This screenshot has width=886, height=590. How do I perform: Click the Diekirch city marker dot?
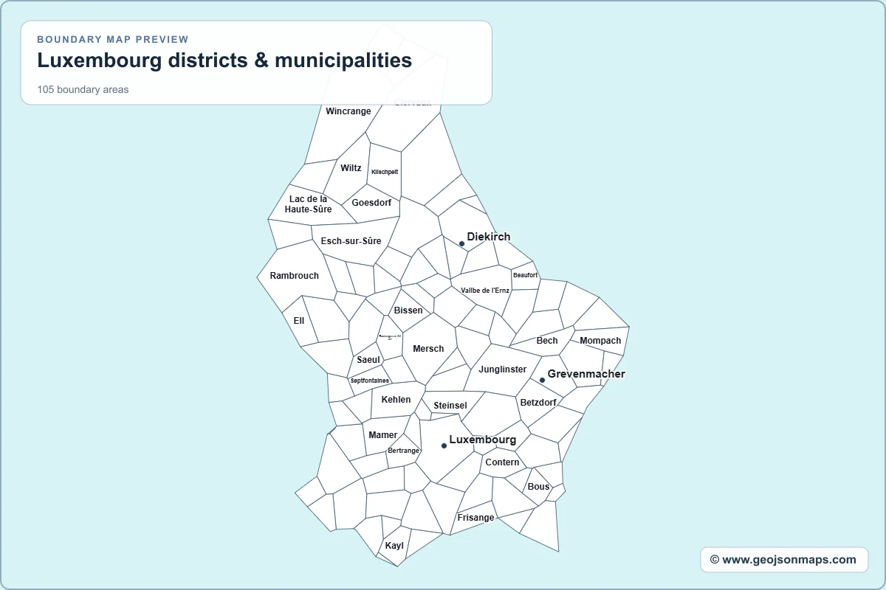(461, 243)
